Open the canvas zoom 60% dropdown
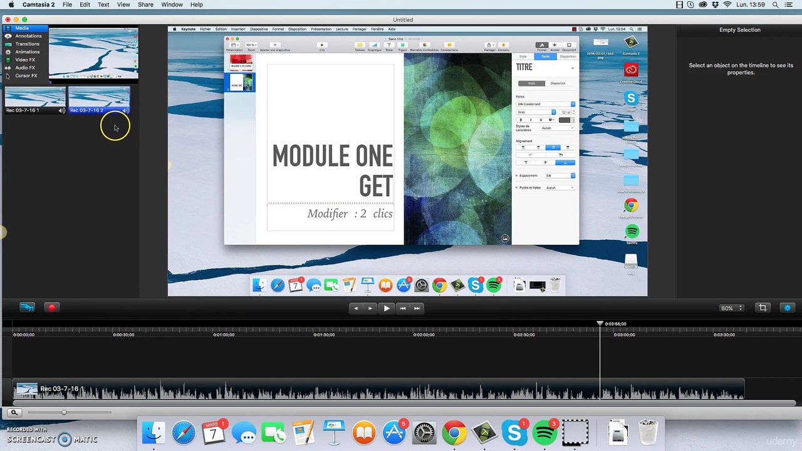Viewport: 802px width, 451px height. 731,308
